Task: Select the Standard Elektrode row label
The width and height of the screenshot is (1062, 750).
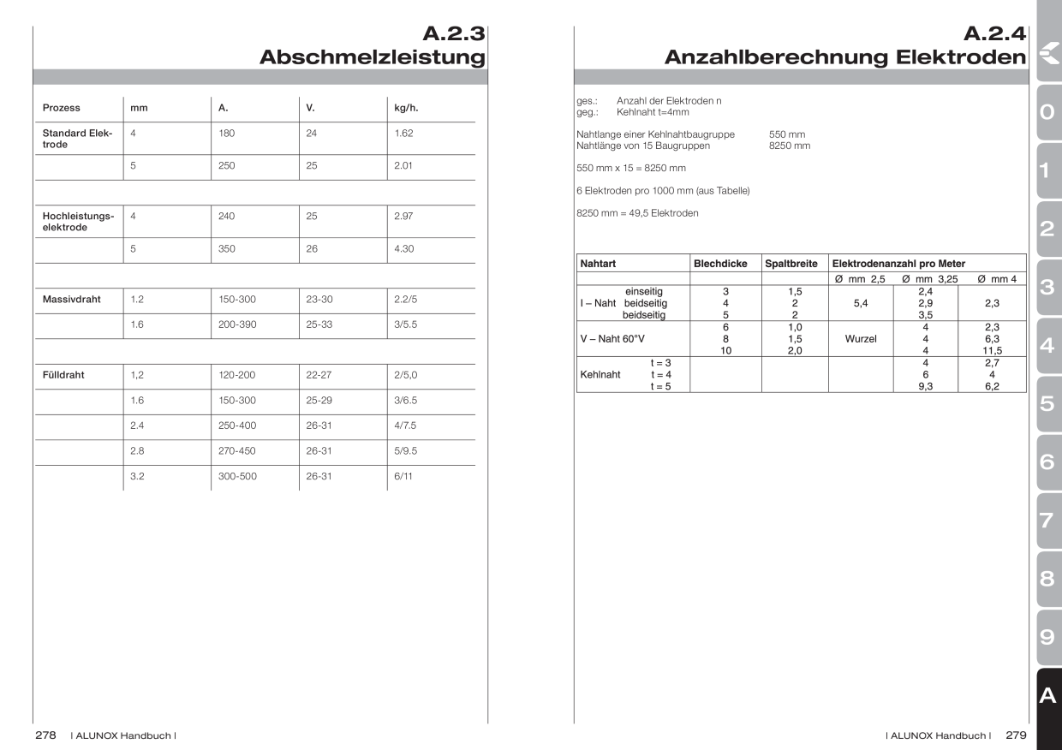Action: (x=77, y=139)
